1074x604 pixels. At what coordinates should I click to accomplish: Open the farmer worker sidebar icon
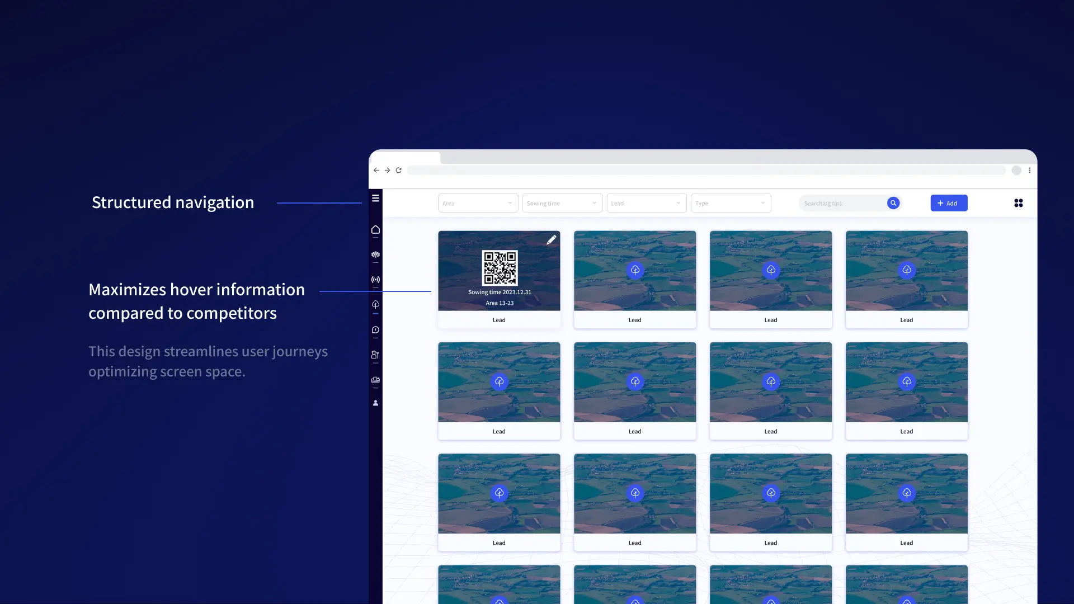[375, 355]
